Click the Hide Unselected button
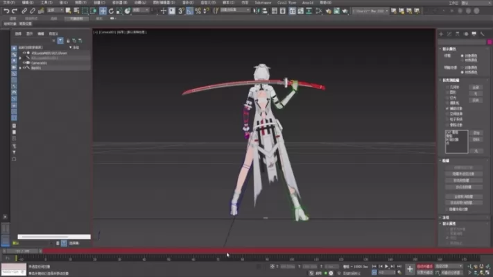 pos(463,174)
